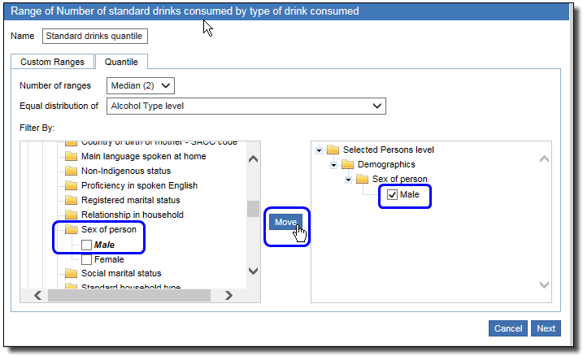Select the Quantile tab
The height and width of the screenshot is (356, 583).
tap(121, 62)
